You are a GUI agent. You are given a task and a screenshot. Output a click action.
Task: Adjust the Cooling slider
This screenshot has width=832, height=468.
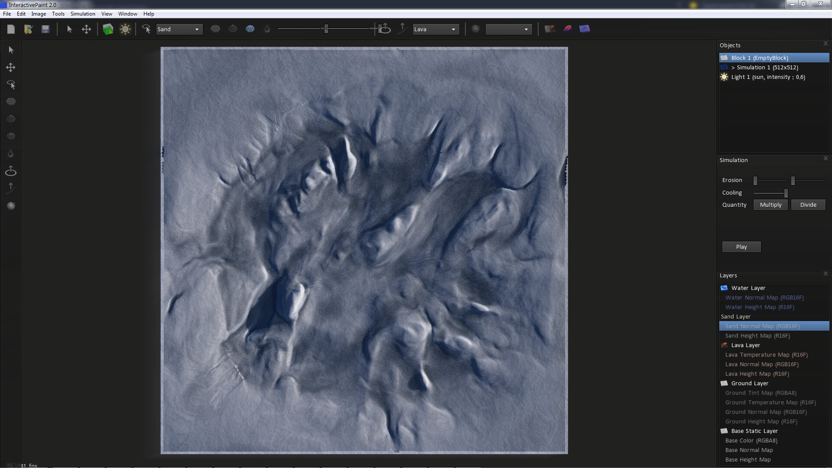(x=785, y=193)
